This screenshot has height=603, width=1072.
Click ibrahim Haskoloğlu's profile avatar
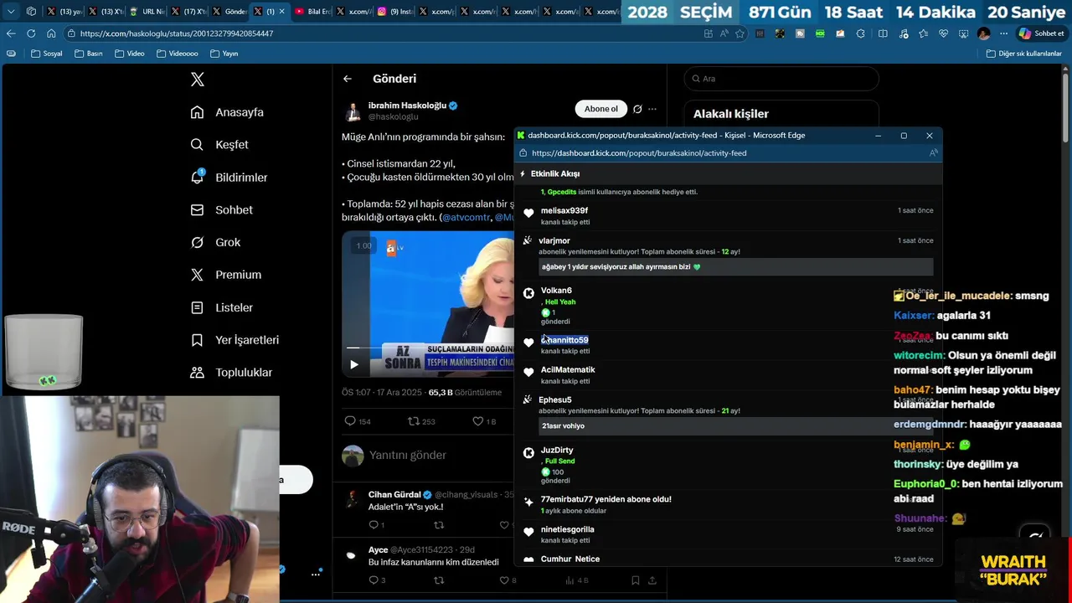click(x=353, y=111)
